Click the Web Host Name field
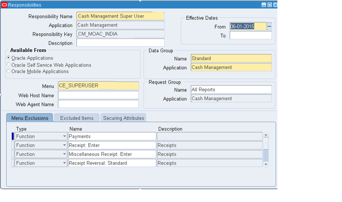Viewport: 342px width, 202px height. pyautogui.click(x=98, y=95)
